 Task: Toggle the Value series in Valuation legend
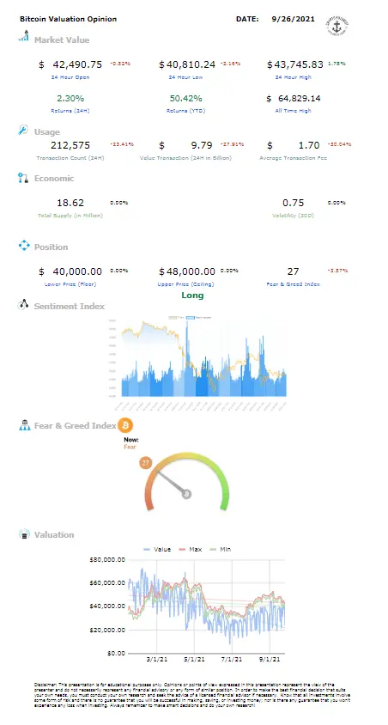pos(157,549)
